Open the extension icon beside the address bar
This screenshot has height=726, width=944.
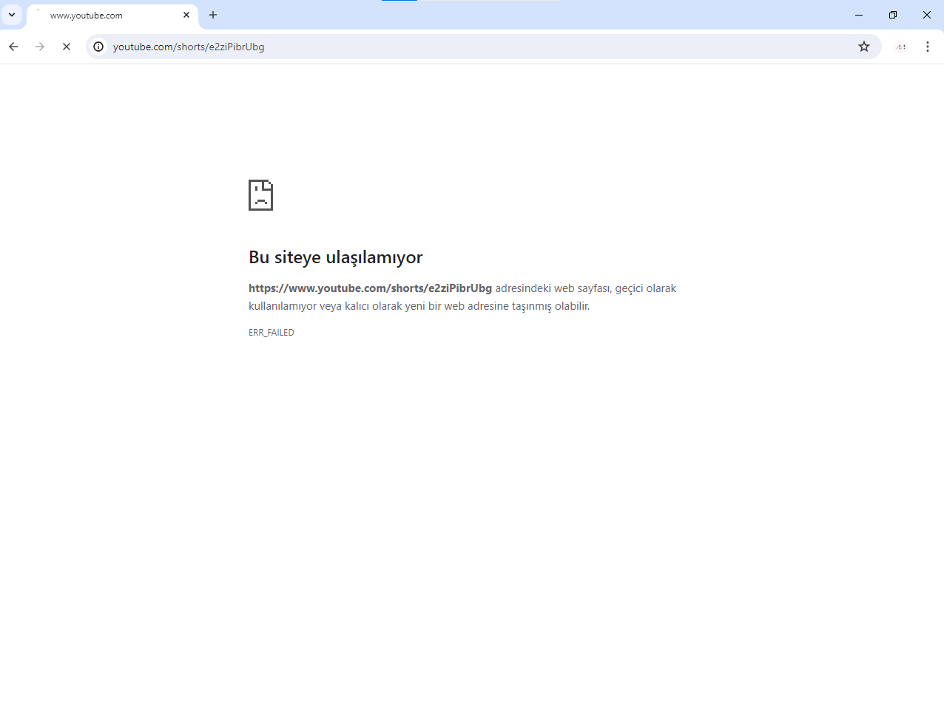point(901,47)
